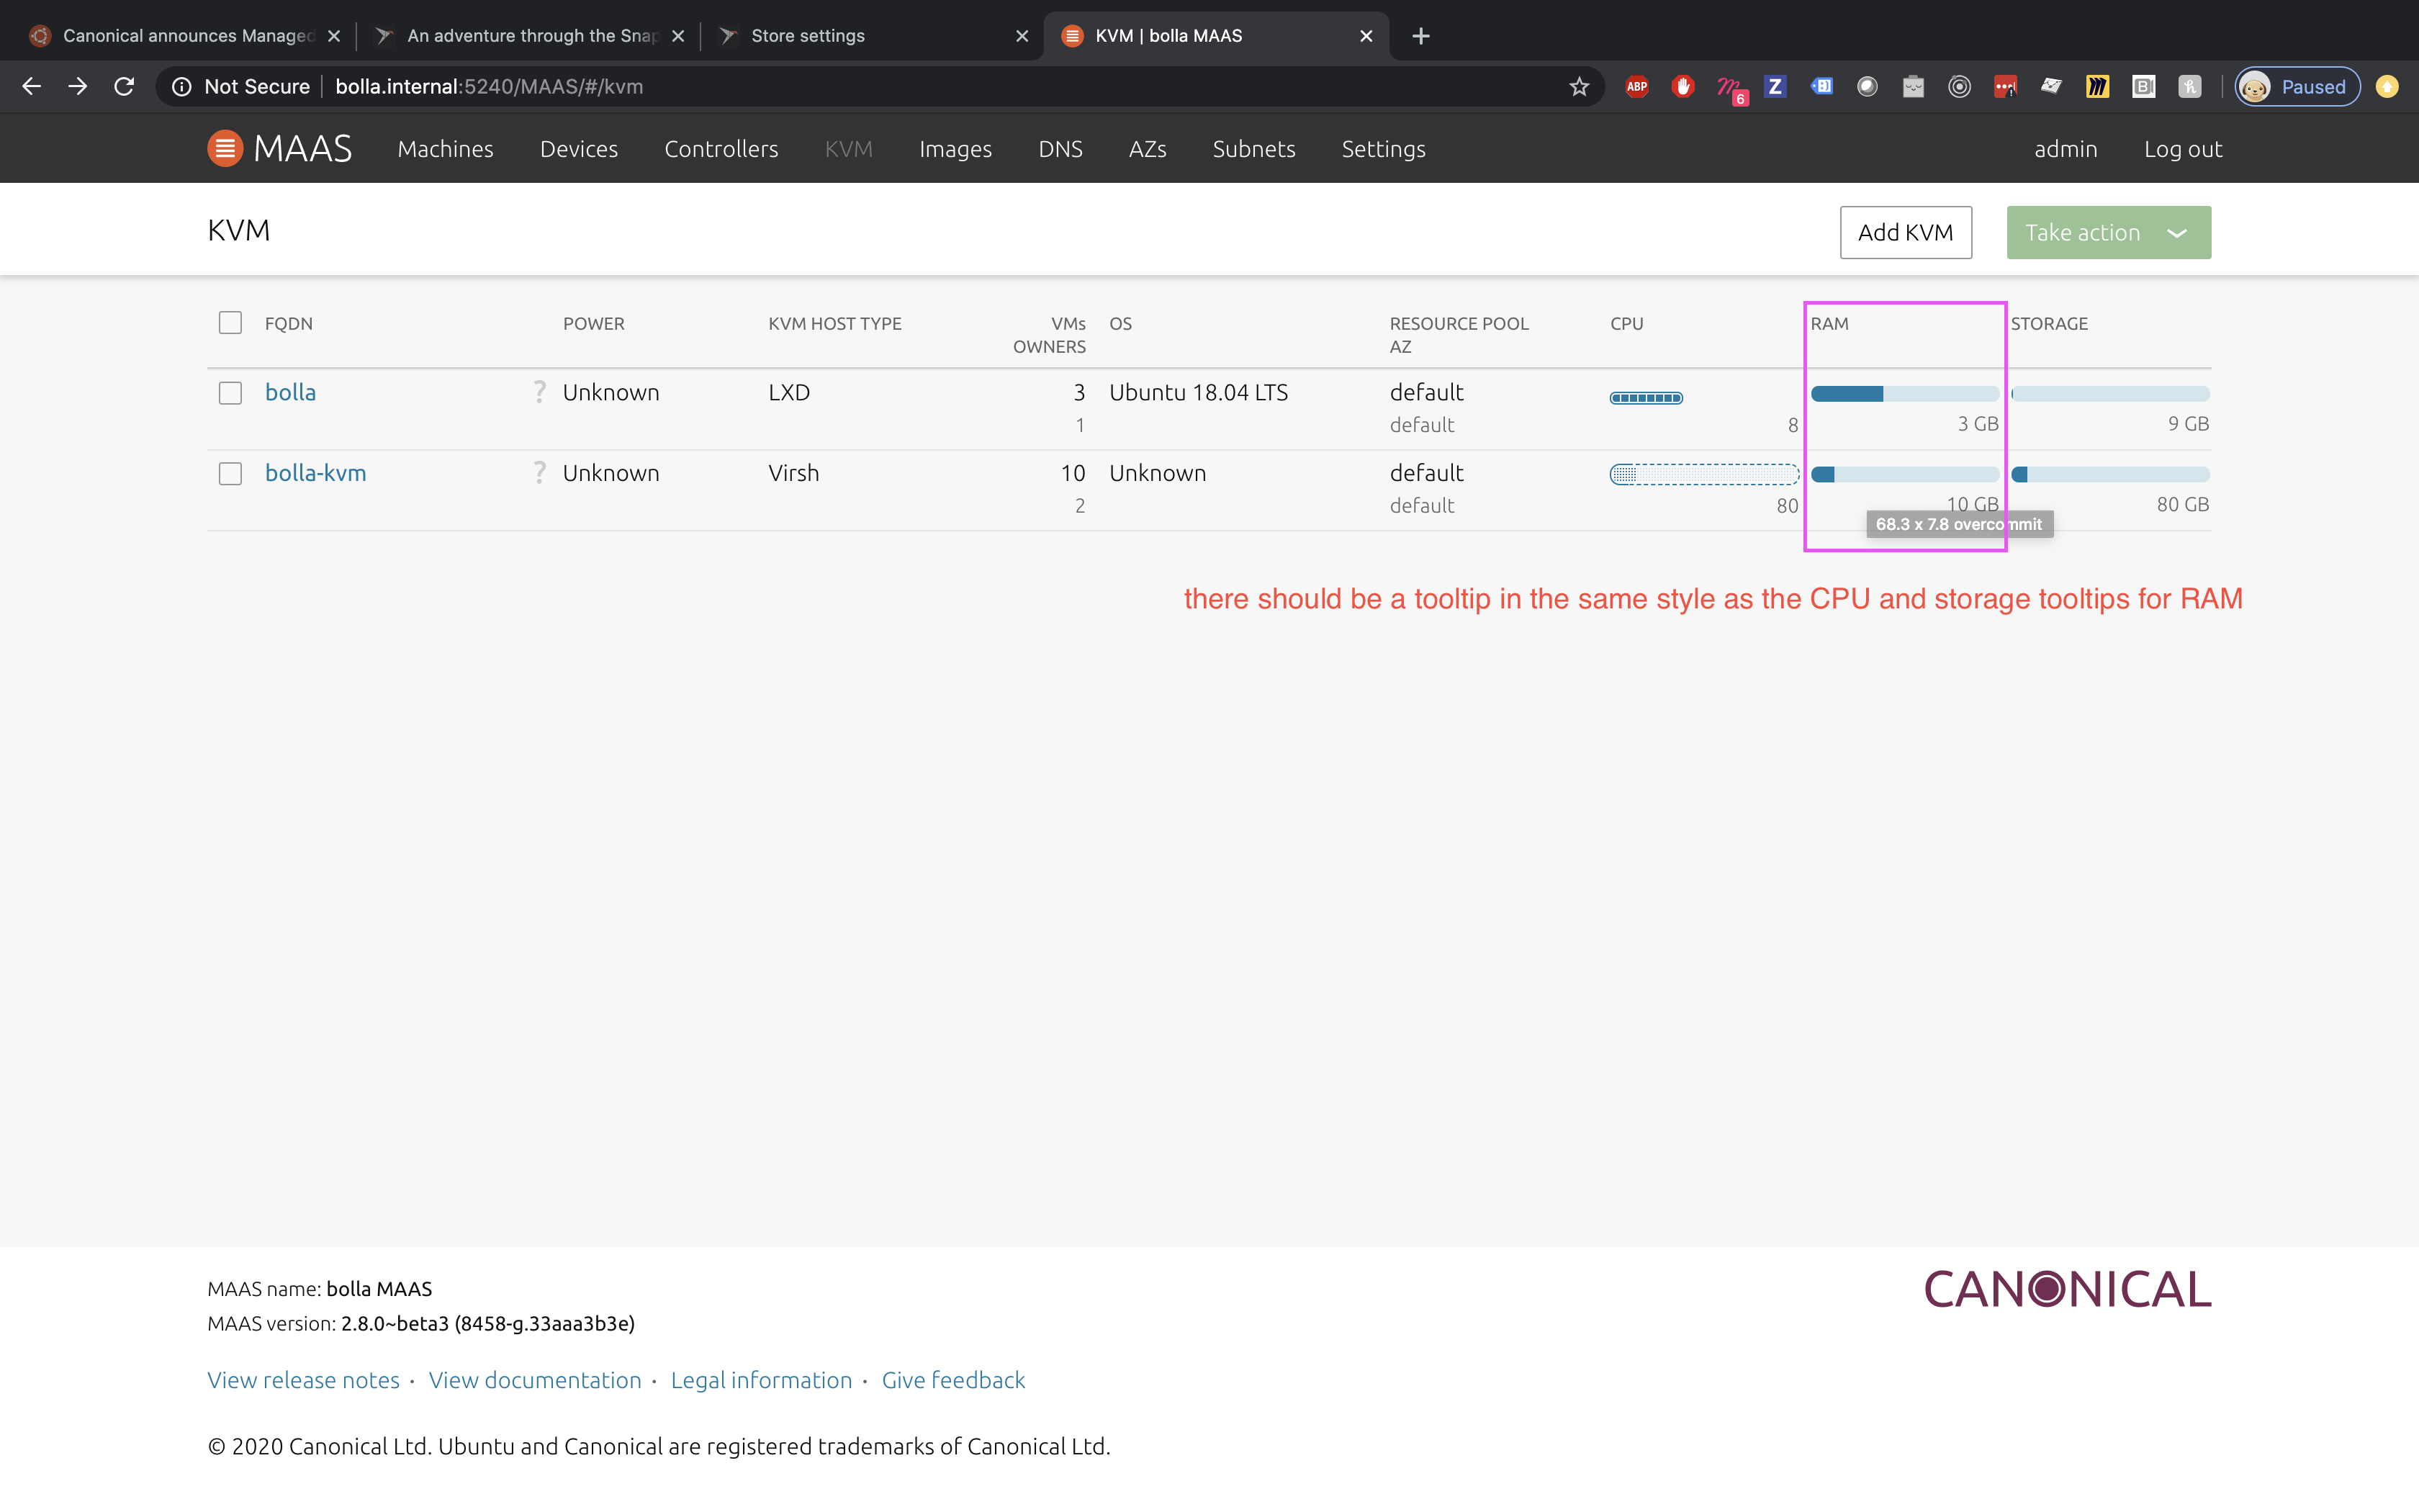Open the Subnets menu item
2419x1512 pixels.
(x=1253, y=148)
